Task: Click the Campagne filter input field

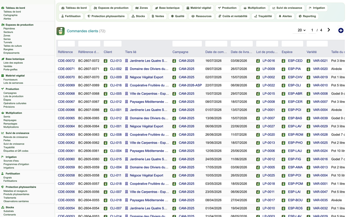Action: click(187, 44)
